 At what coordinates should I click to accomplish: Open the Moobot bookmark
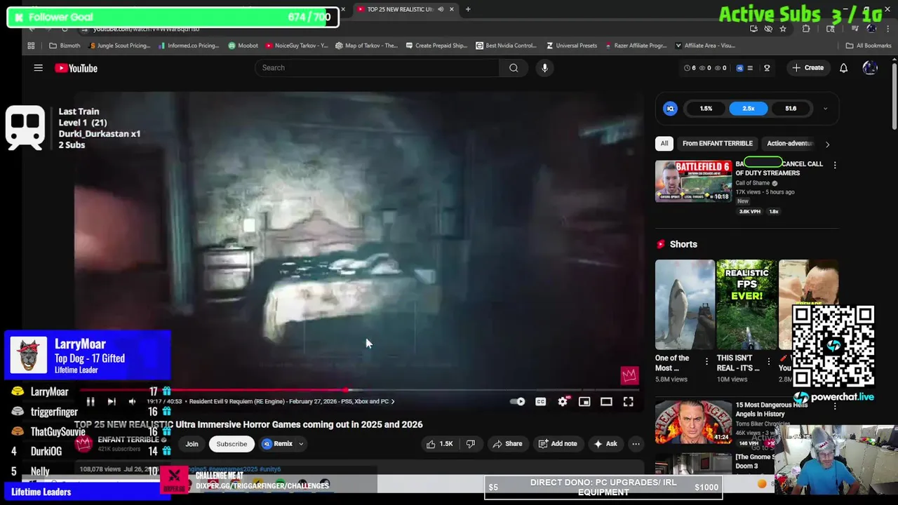click(243, 46)
